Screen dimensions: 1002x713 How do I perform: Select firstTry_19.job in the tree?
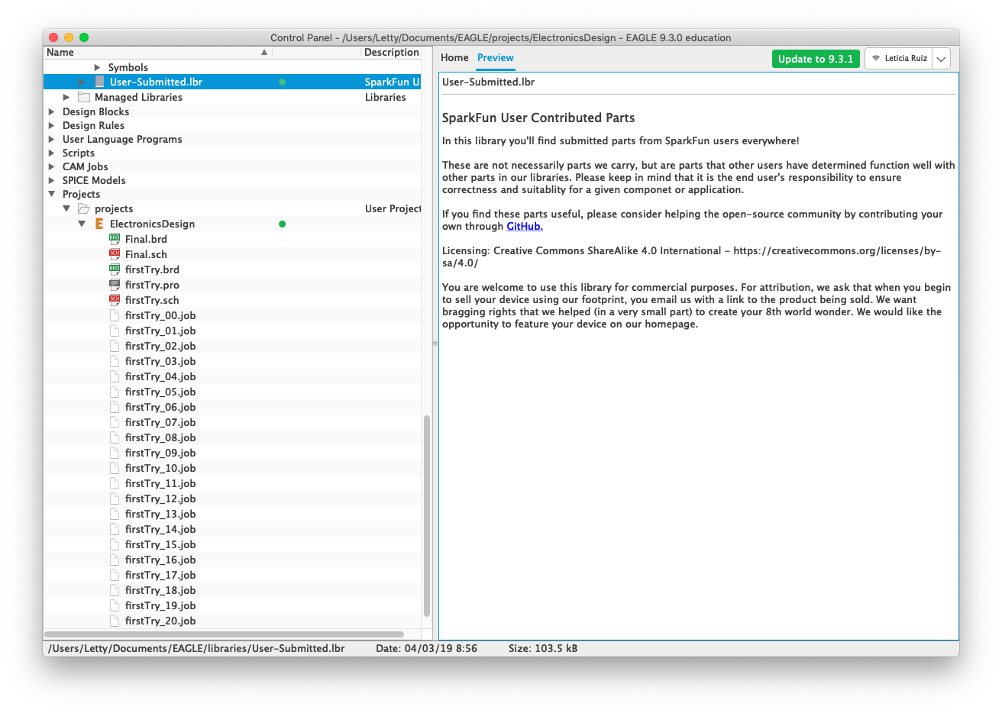pos(160,605)
